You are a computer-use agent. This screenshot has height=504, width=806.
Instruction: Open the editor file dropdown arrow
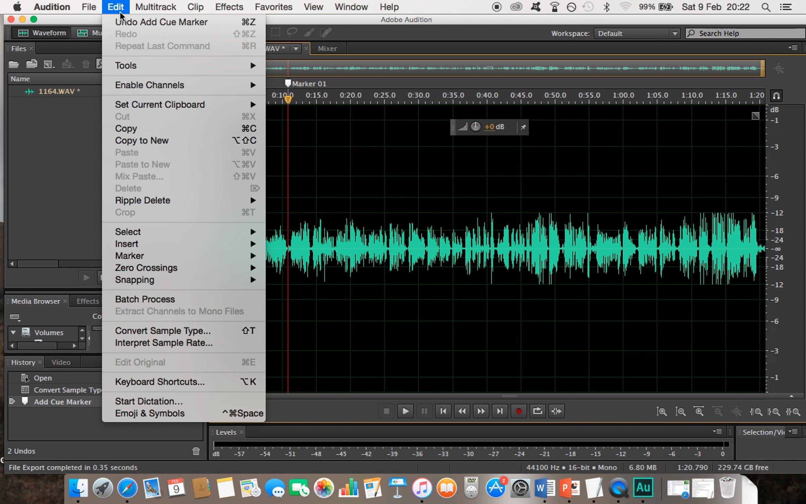296,48
